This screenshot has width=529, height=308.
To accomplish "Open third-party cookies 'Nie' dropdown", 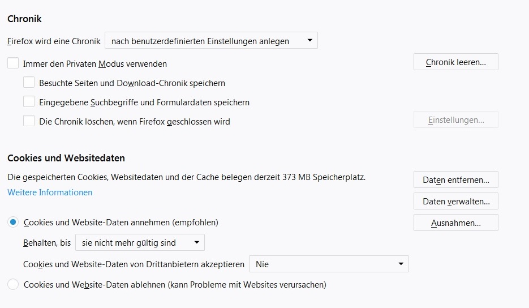I will pyautogui.click(x=329, y=264).
